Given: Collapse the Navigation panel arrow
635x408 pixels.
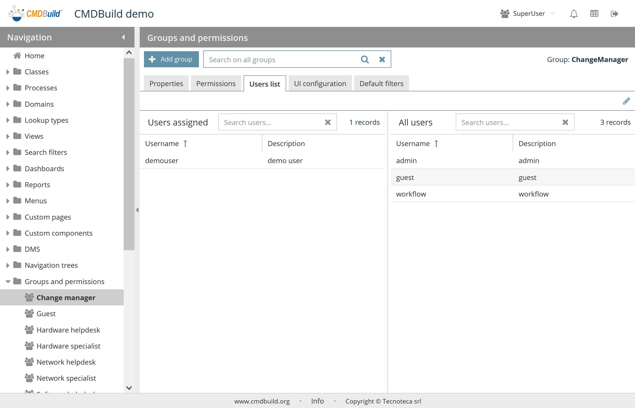Looking at the screenshot, I should (123, 37).
